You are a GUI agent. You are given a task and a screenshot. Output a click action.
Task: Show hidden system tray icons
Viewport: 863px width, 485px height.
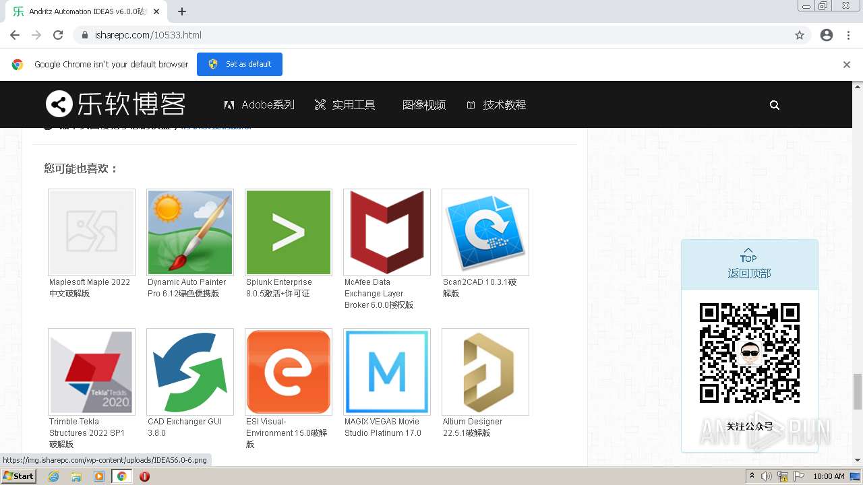[752, 476]
